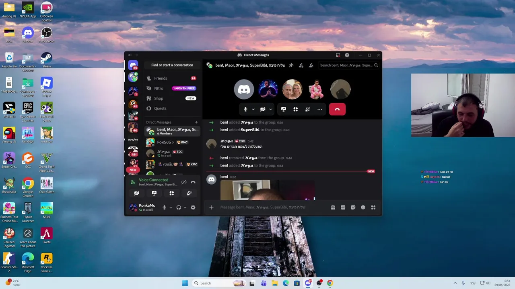Disconnect call with red hang-up button
515x289 pixels.
[337, 109]
